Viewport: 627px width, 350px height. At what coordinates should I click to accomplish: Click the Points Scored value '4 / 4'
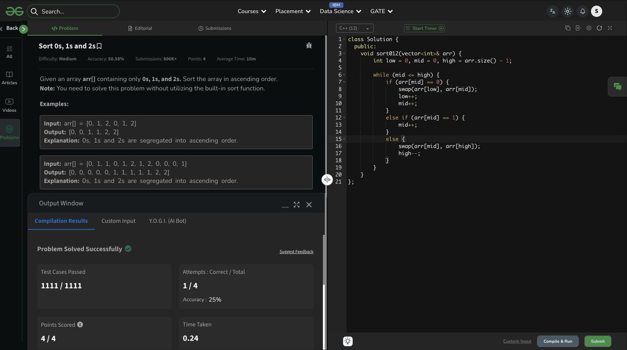pos(48,338)
